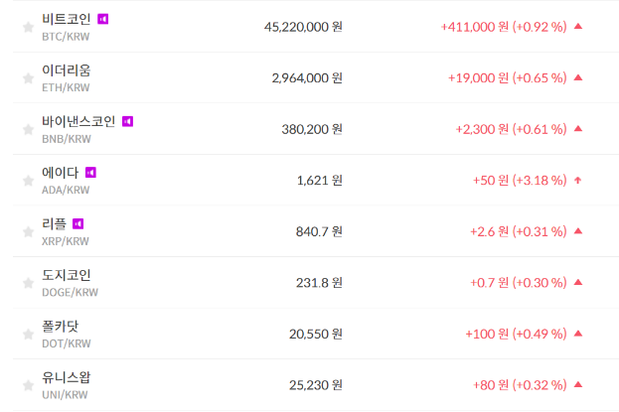This screenshot has width=619, height=412.
Task: Click the purple badge icon next to 에이다
Action: pyautogui.click(x=90, y=173)
